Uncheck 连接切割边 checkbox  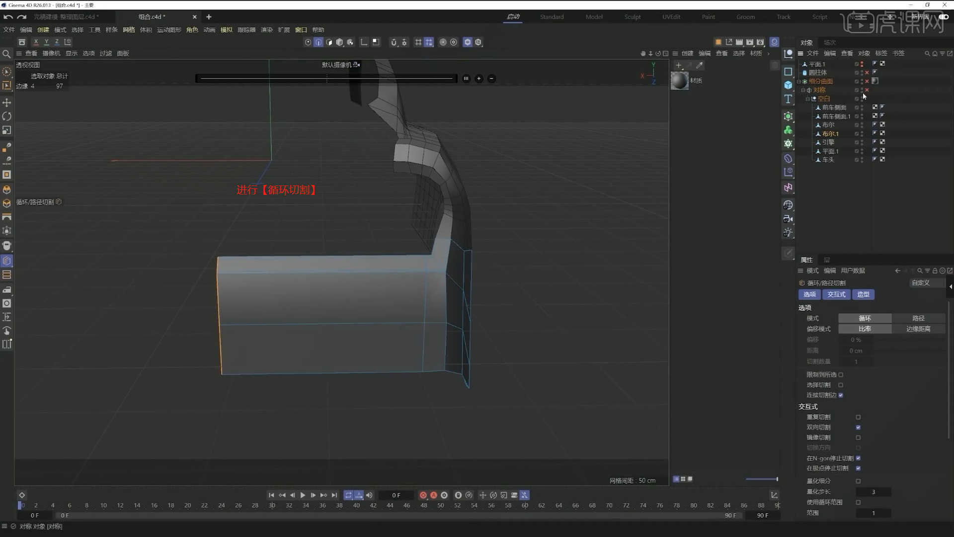click(841, 395)
